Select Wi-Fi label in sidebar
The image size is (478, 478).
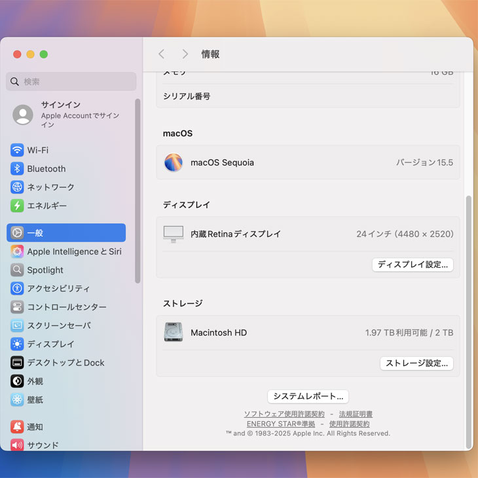point(38,151)
